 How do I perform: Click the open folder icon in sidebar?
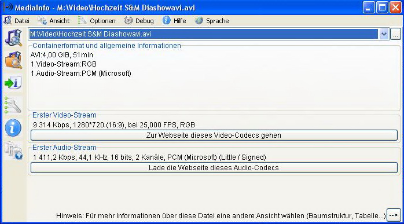[x=13, y=60]
